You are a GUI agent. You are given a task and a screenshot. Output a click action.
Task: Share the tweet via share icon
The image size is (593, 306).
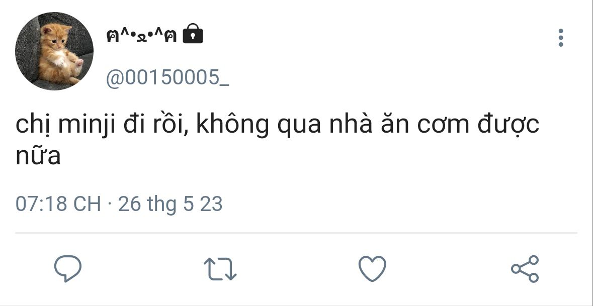click(525, 269)
